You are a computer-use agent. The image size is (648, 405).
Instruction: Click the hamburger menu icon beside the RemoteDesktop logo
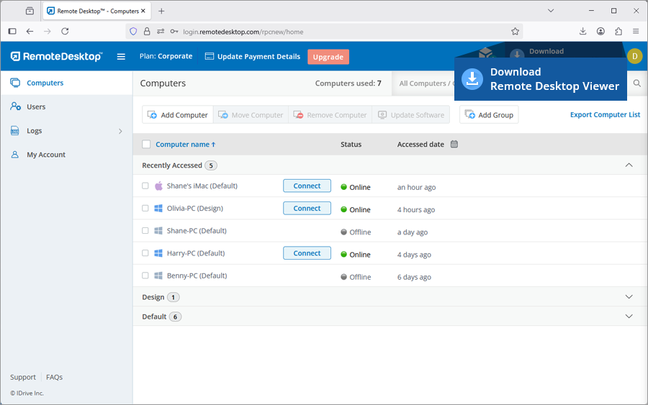(x=121, y=57)
